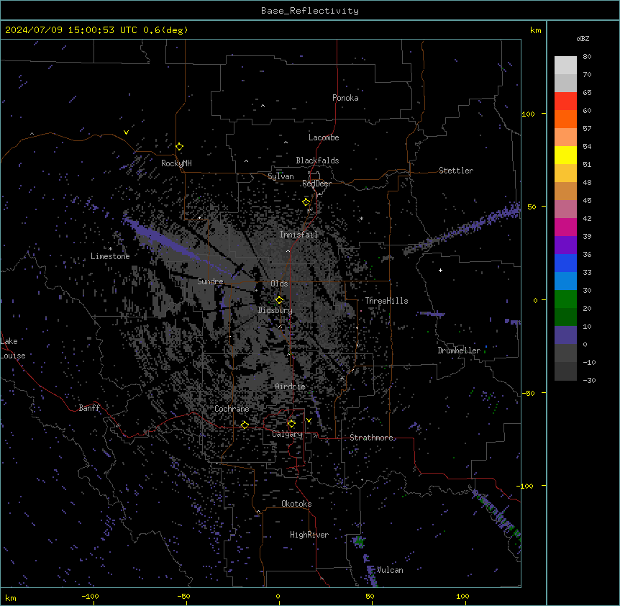
Task: Click the Lake Louise label
Action: [13, 348]
